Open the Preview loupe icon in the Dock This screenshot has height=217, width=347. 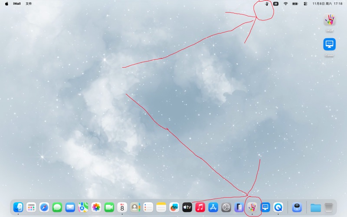point(297,207)
